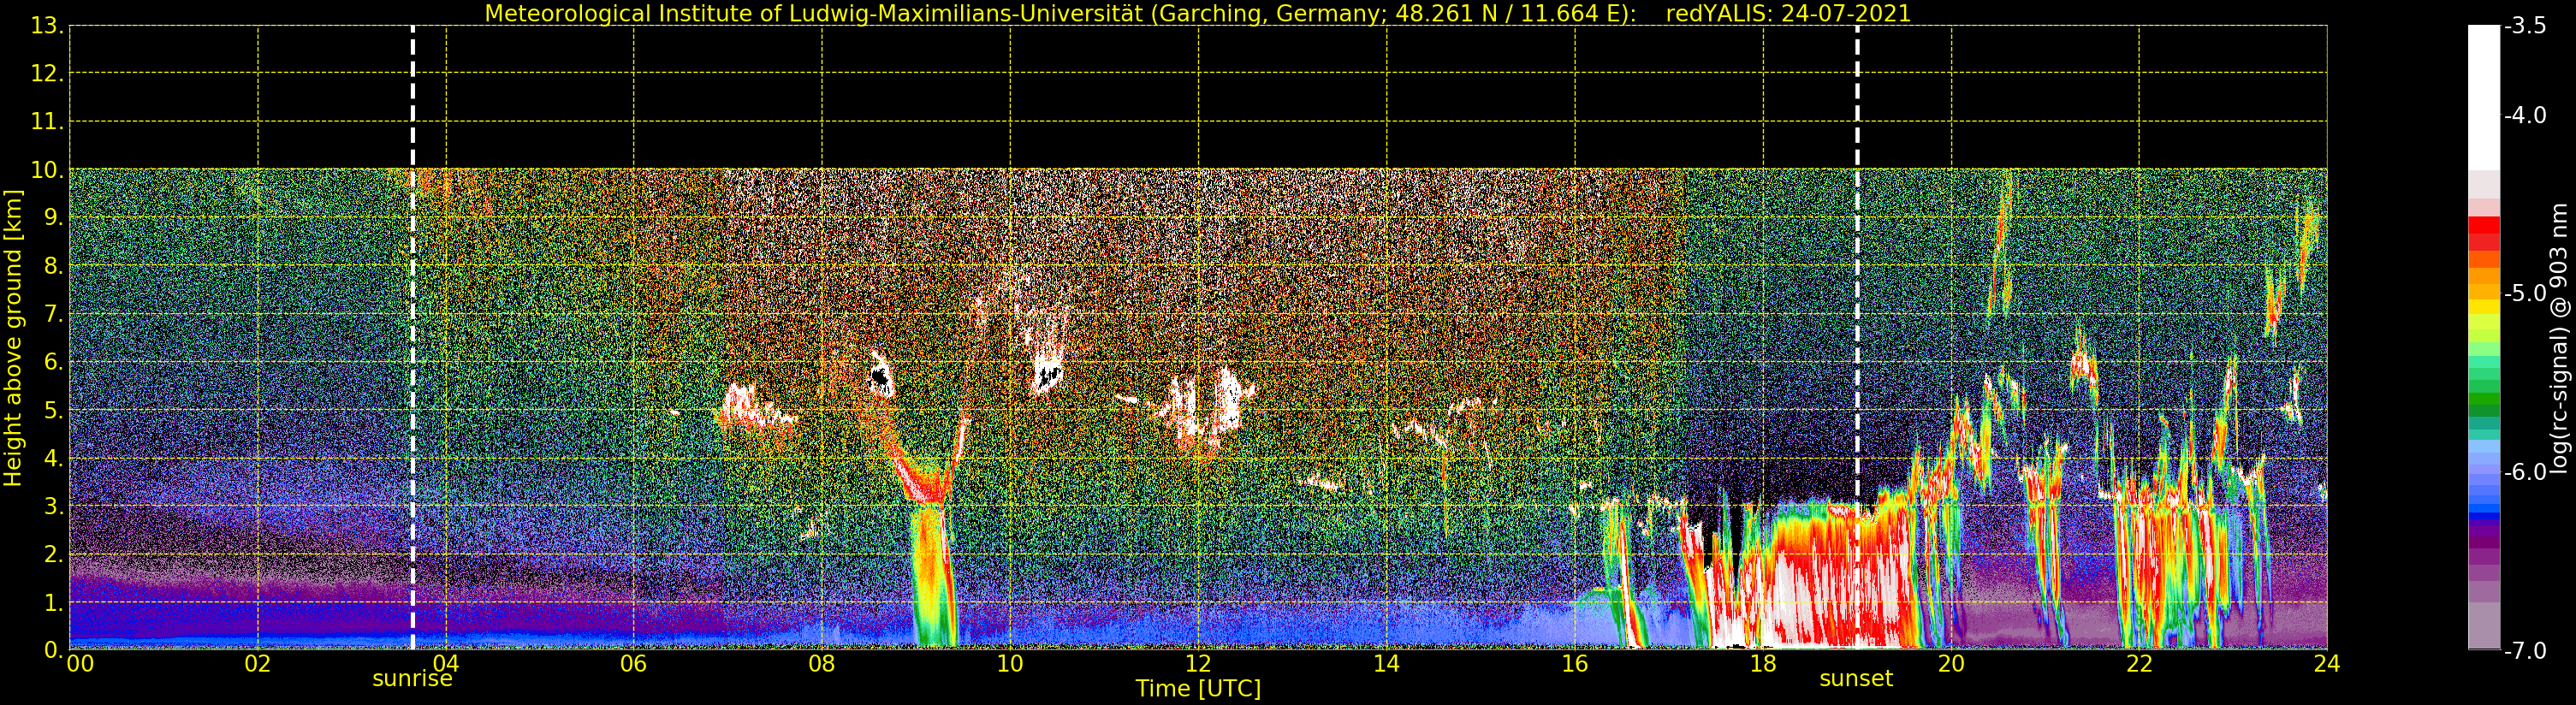Click the '7.' tick on the height axis

[x=53, y=314]
